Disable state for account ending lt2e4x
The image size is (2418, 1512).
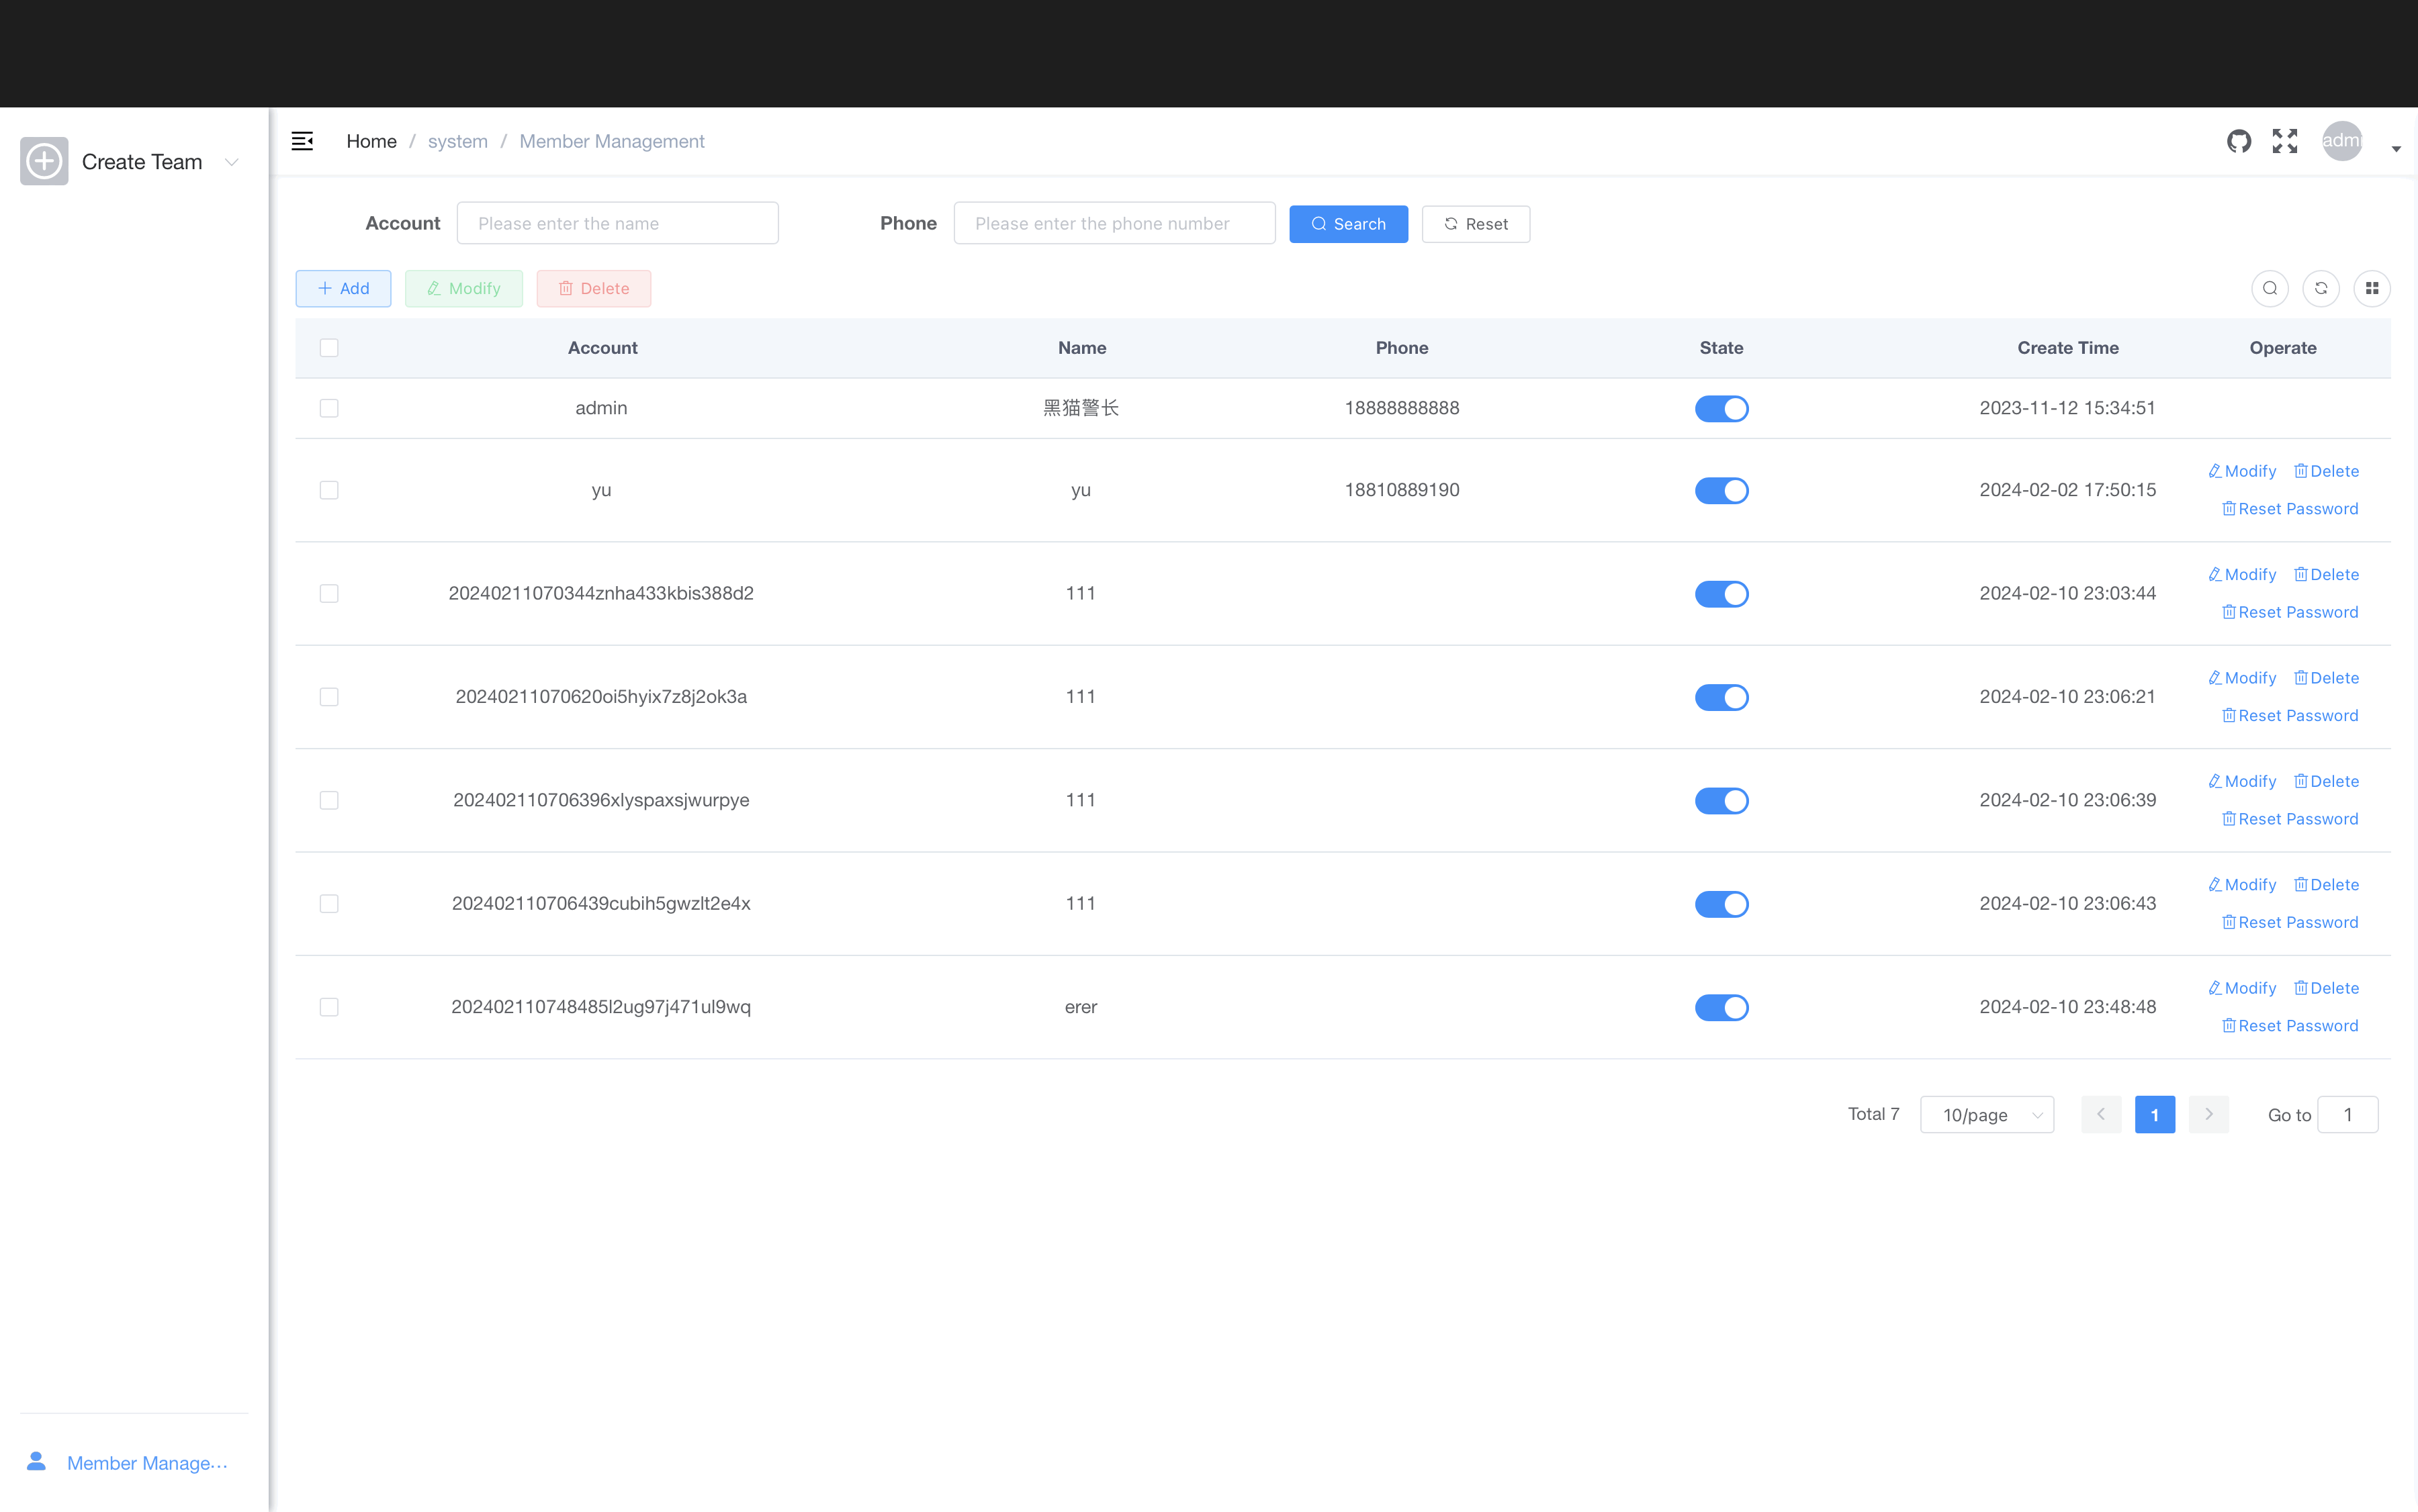coord(1721,904)
